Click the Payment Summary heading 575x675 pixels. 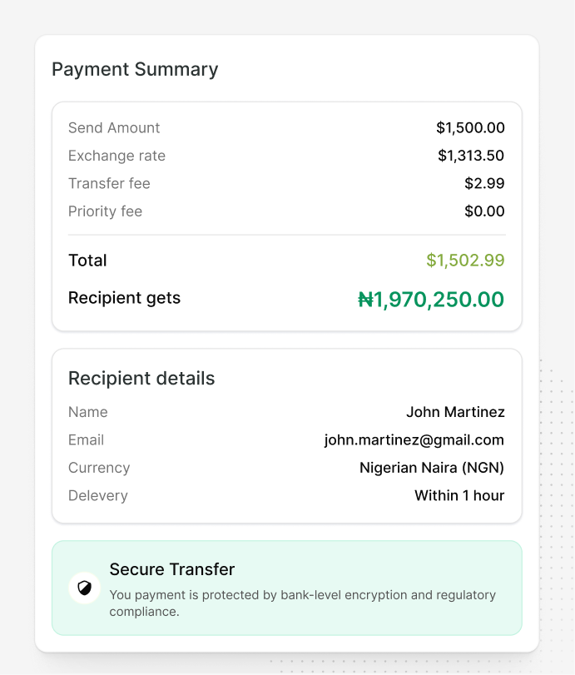pyautogui.click(x=135, y=70)
